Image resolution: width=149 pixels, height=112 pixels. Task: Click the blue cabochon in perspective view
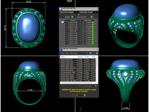point(126,11)
